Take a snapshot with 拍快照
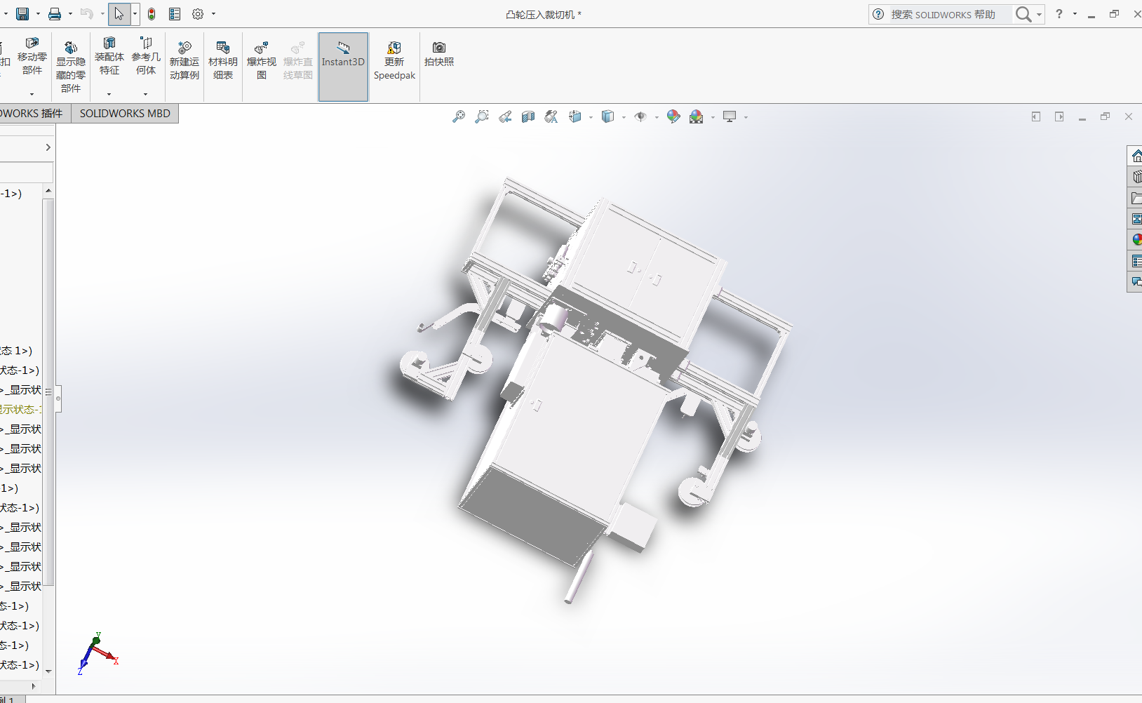This screenshot has height=703, width=1142. click(439, 54)
